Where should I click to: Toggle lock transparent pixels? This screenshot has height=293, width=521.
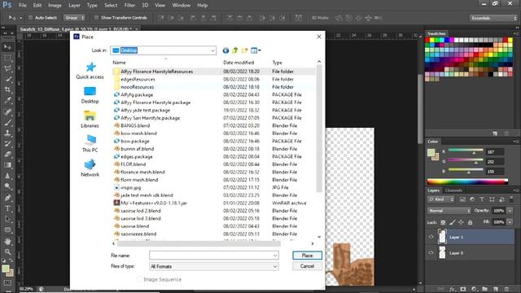(x=443, y=222)
